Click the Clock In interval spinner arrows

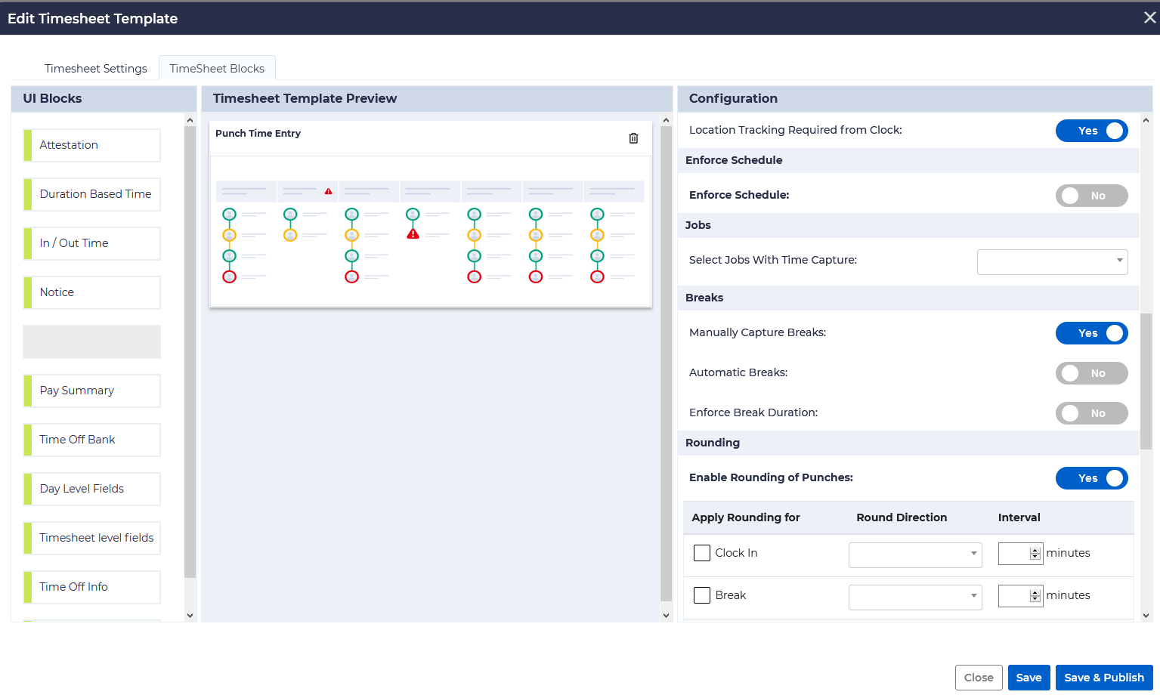1035,554
